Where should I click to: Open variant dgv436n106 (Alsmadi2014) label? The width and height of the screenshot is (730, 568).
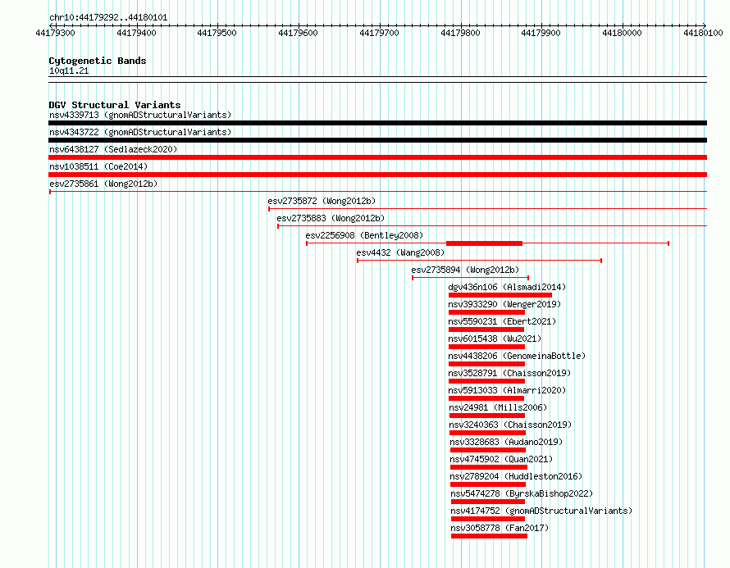507,287
